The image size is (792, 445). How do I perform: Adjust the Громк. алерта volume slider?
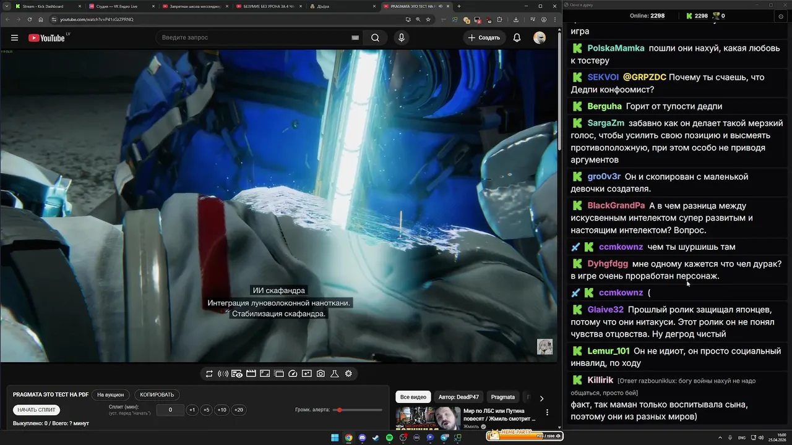[x=358, y=410]
